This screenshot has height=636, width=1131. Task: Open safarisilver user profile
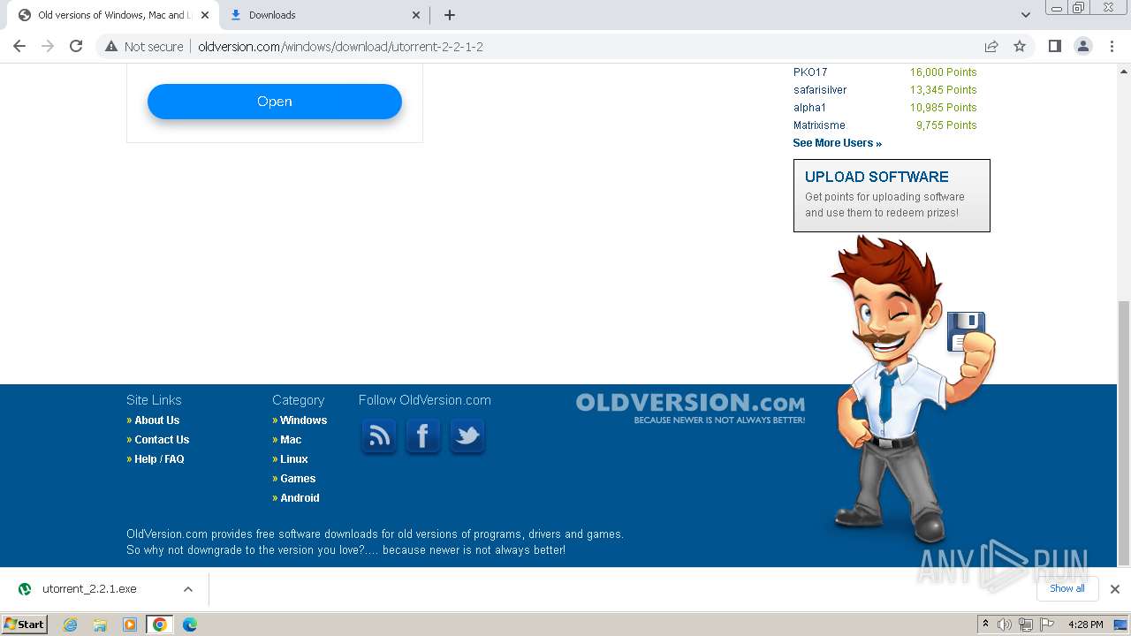click(820, 90)
